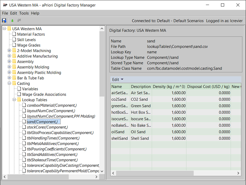Select tblGtolProcessCapabilities(Component,) table

[x=60, y=133]
